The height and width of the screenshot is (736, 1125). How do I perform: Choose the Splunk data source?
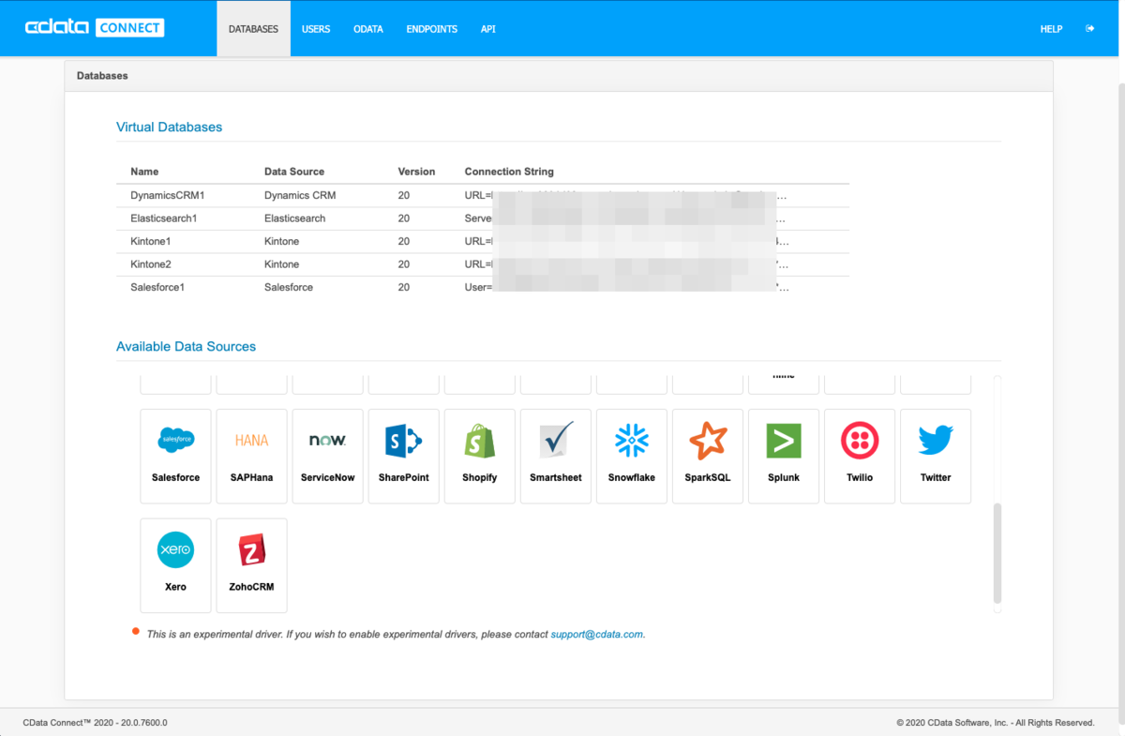coord(784,456)
